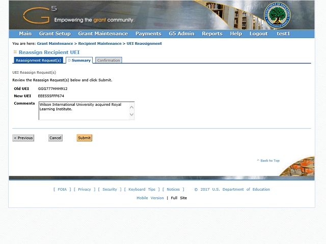The height and width of the screenshot is (244, 326).
Task: Open the Reports menu
Action: point(212,34)
